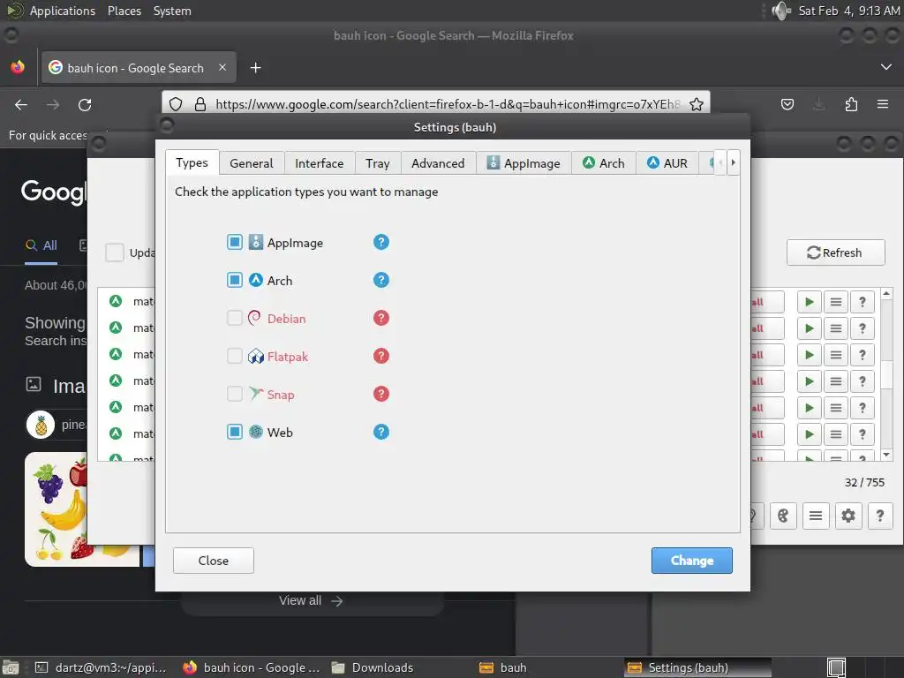Switch to the Interface tab

tap(319, 163)
